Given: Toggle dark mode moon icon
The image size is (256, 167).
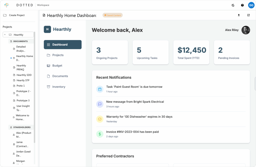Looking at the screenshot, I should pyautogui.click(x=233, y=5).
